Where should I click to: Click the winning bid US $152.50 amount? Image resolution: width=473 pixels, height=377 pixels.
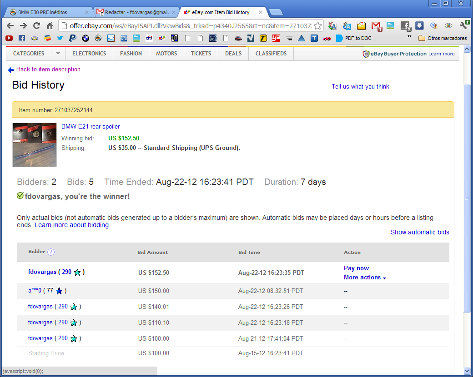click(124, 138)
